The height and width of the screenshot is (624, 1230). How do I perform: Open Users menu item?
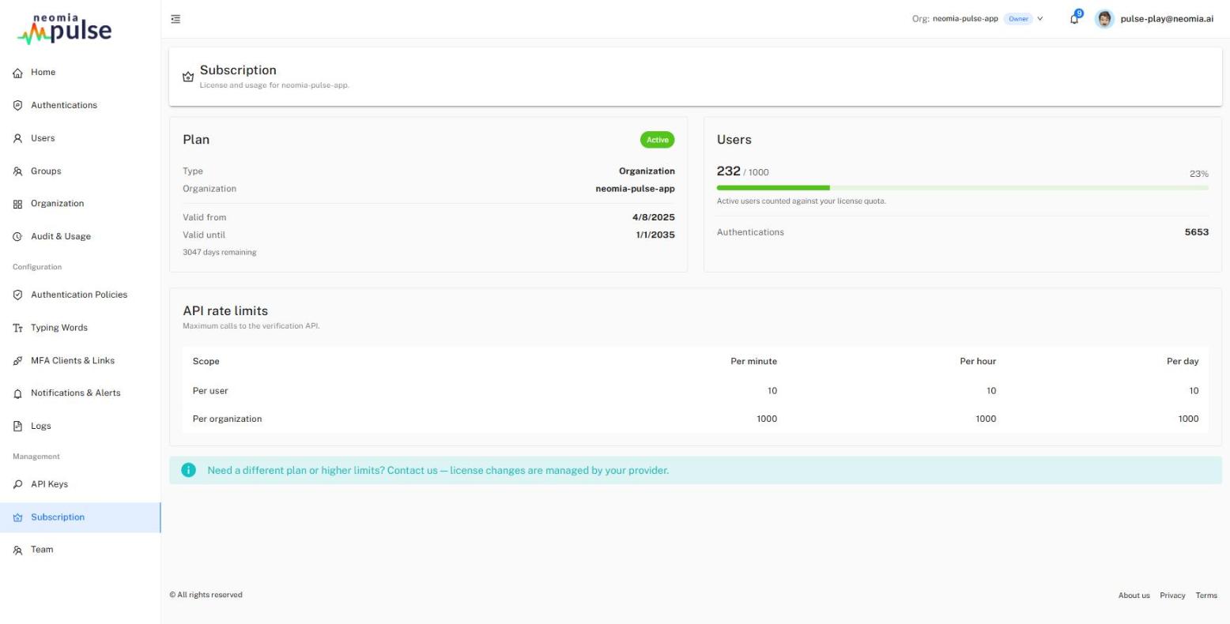(80, 138)
